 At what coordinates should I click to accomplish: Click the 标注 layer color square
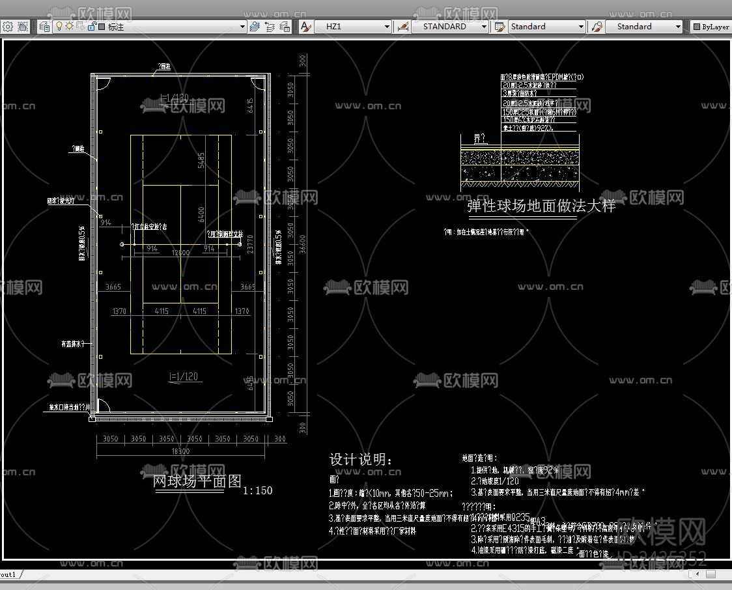[102, 27]
